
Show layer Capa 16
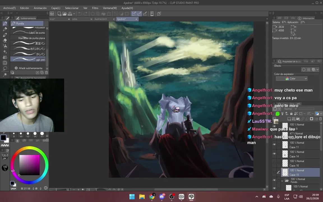274,163
